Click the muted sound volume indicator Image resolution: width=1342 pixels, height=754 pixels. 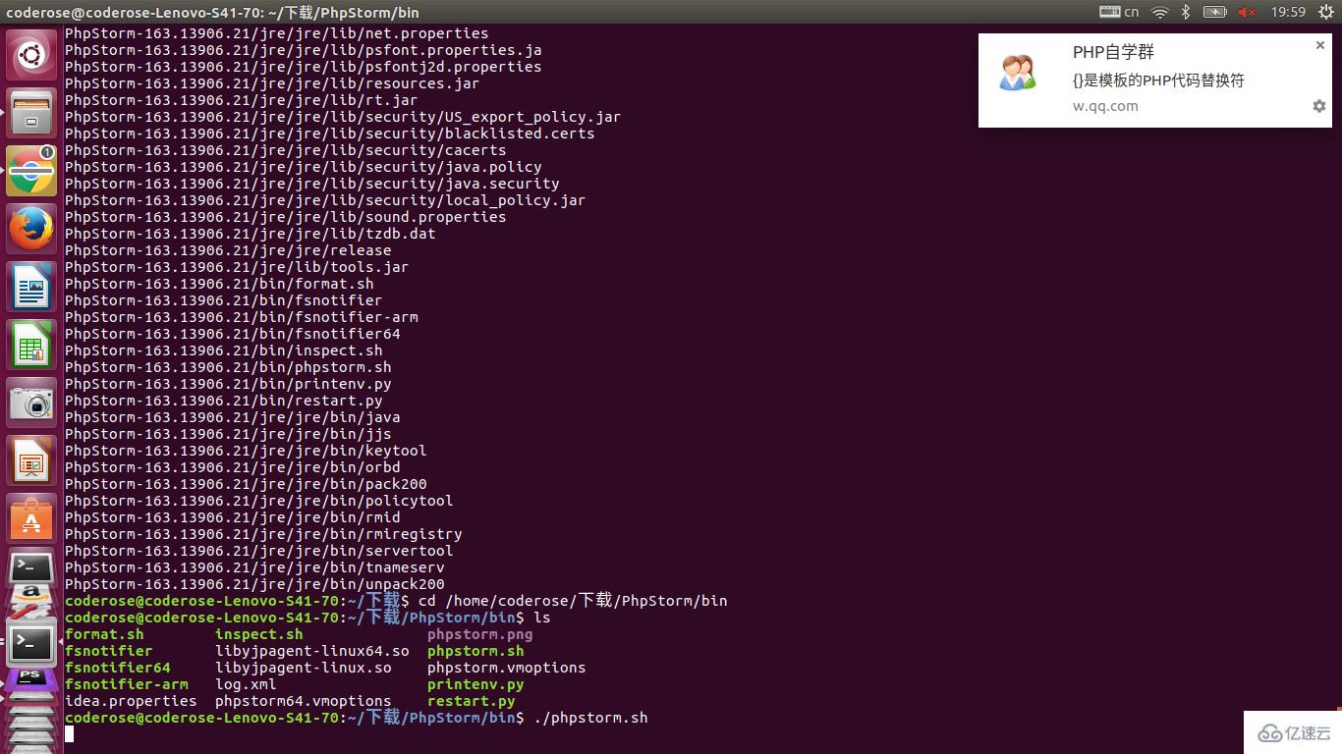1247,12
